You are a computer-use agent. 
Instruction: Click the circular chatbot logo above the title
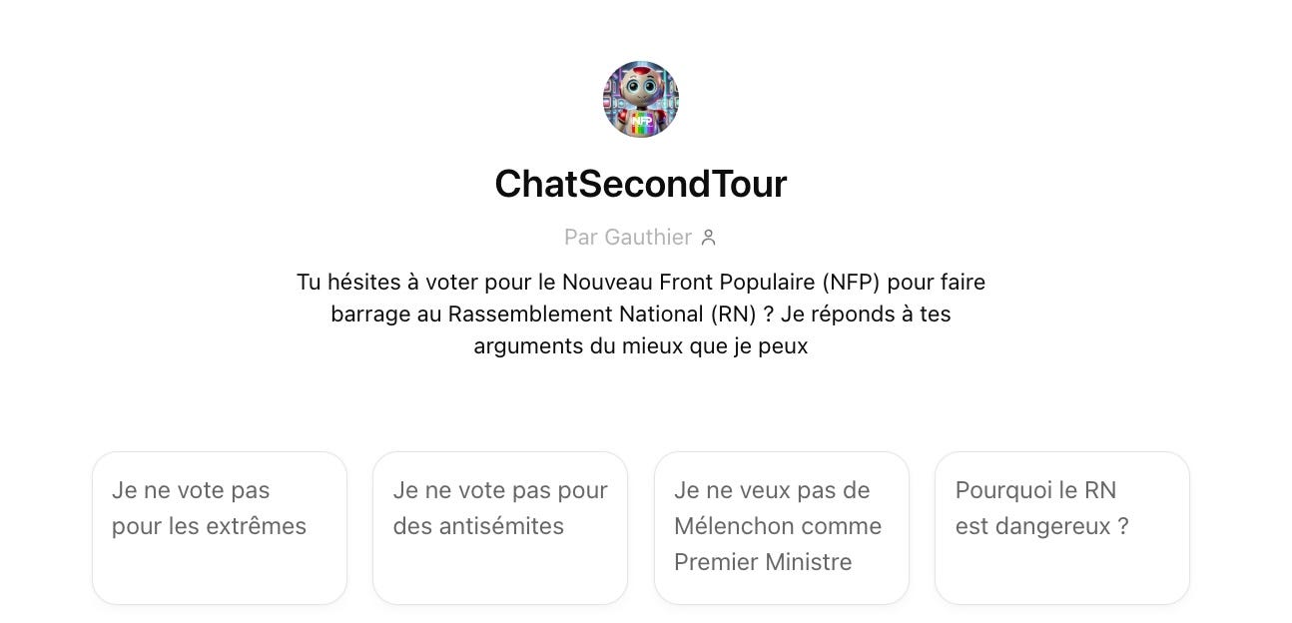point(641,99)
